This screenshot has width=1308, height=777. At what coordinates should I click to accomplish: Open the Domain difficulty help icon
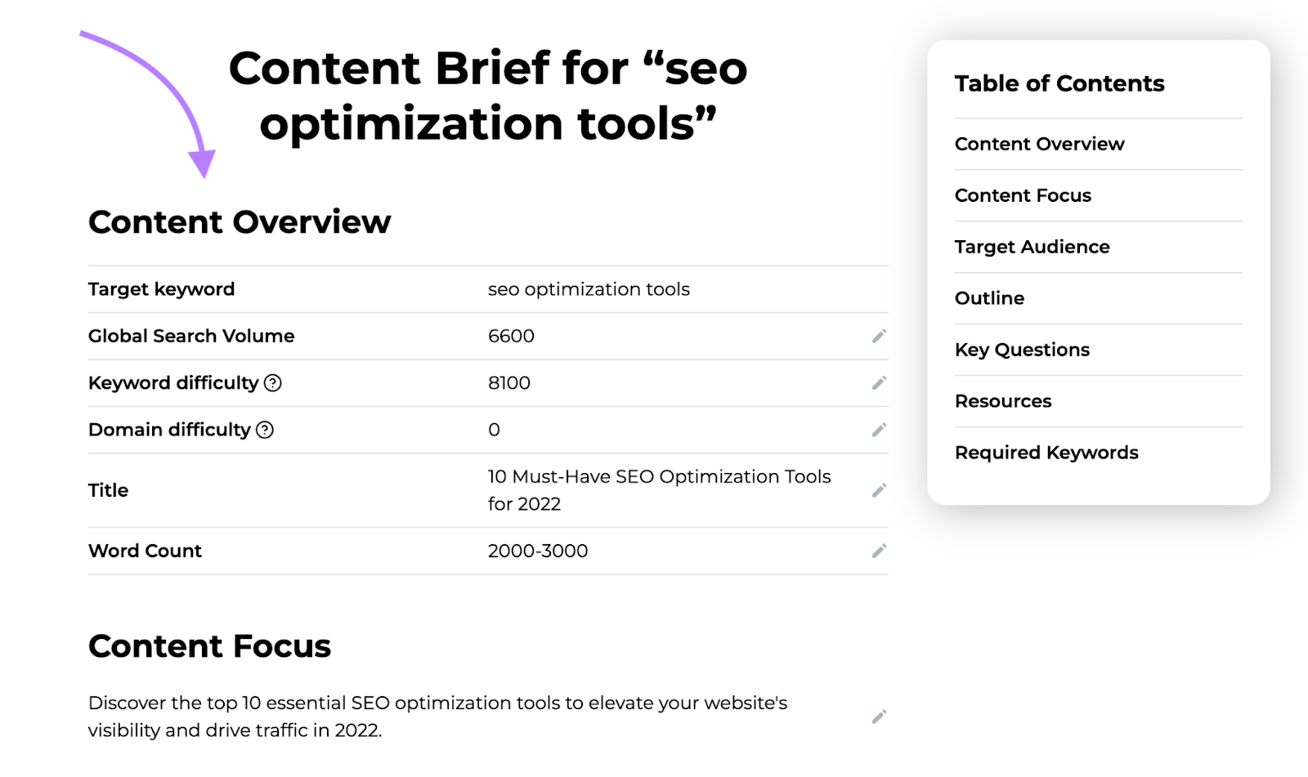[265, 430]
